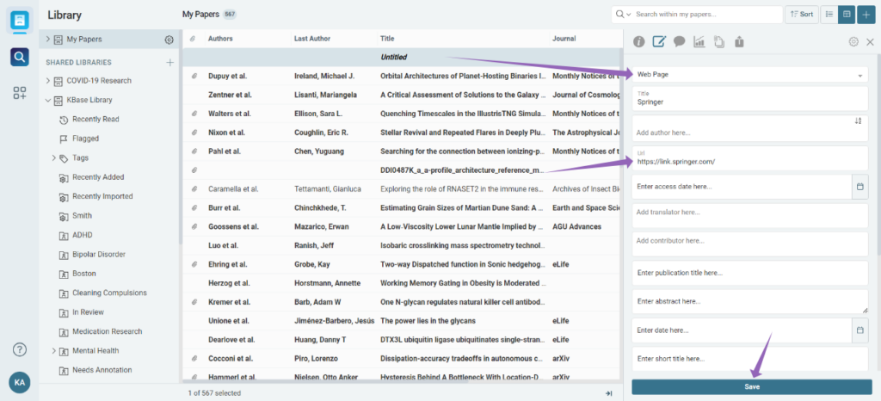Open the metrics chart icon

click(699, 41)
